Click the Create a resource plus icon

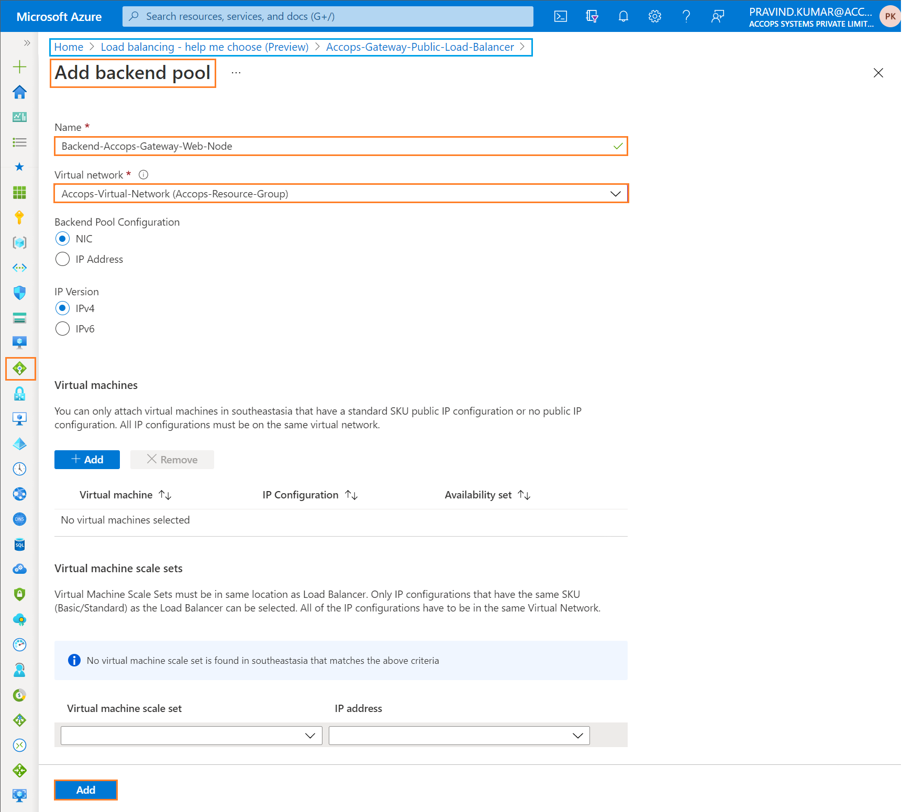coord(19,66)
